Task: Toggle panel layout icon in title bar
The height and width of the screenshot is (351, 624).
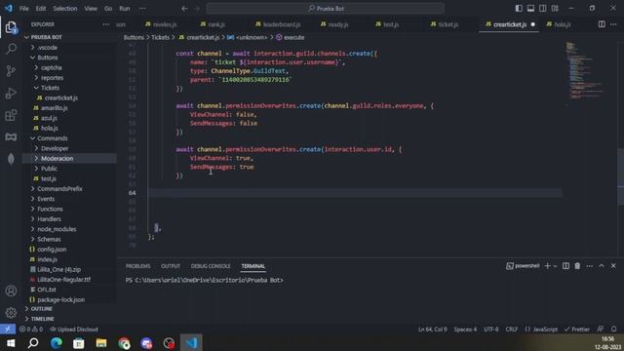Action: (530, 9)
